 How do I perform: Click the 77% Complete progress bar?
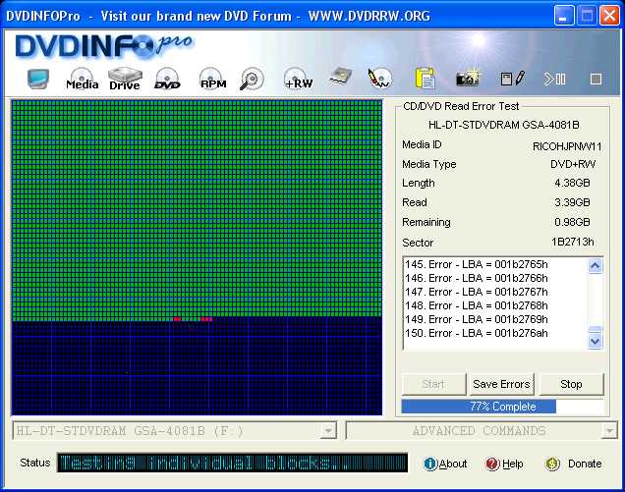tap(502, 407)
